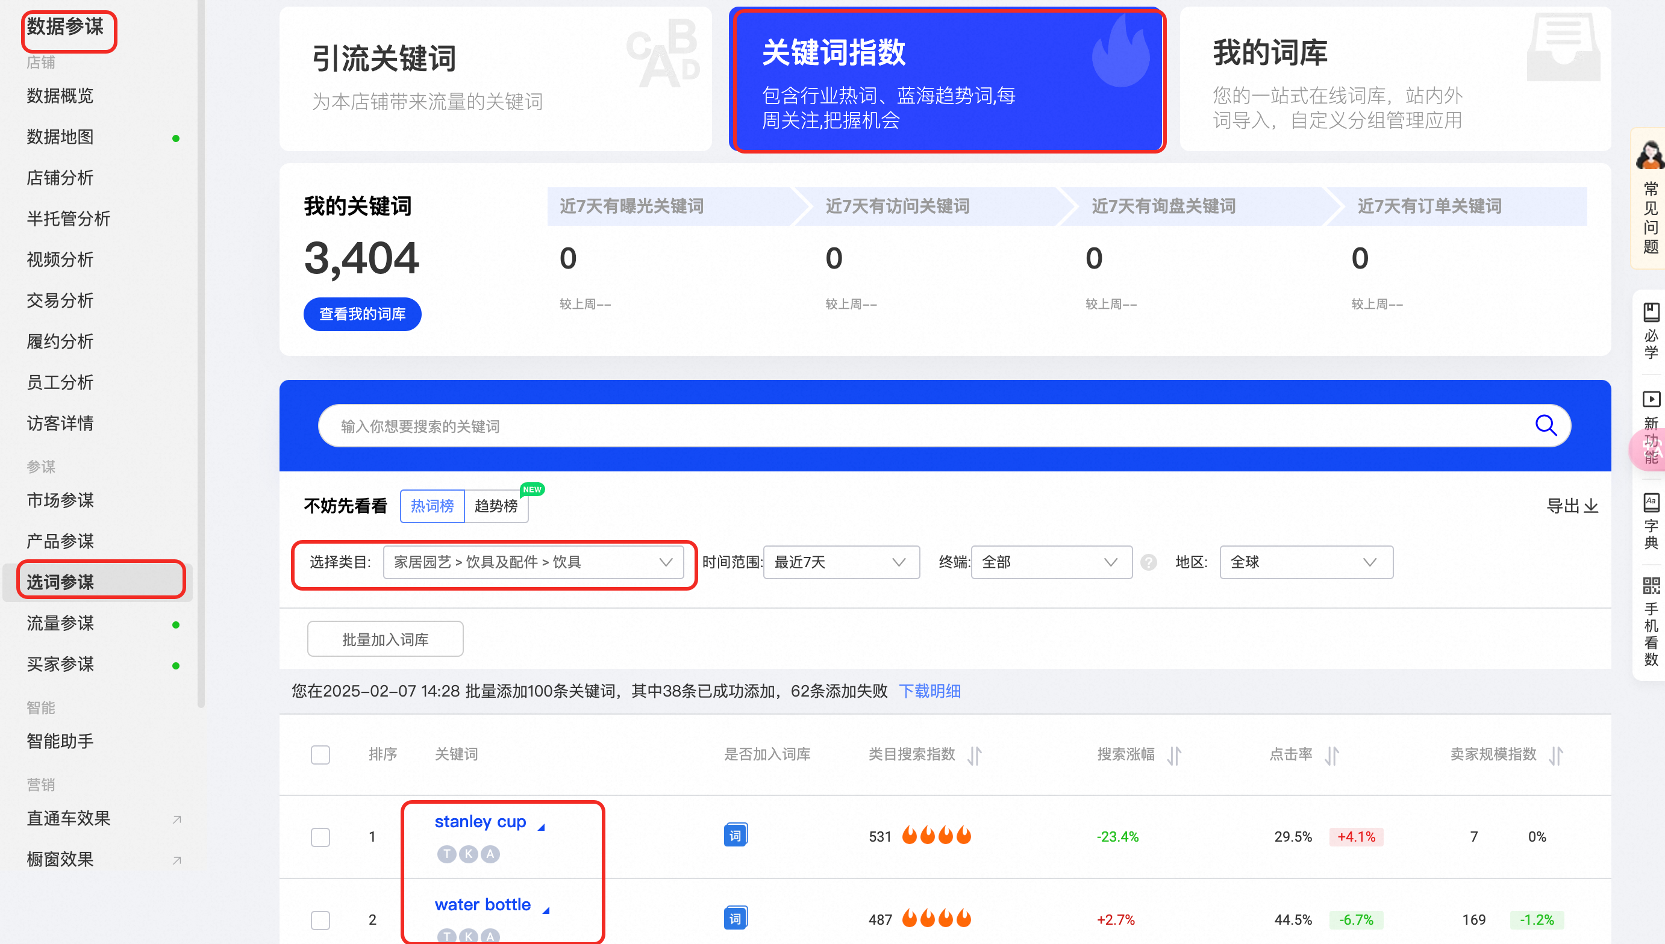
Task: Click the magnifier search icon
Action: click(1546, 425)
